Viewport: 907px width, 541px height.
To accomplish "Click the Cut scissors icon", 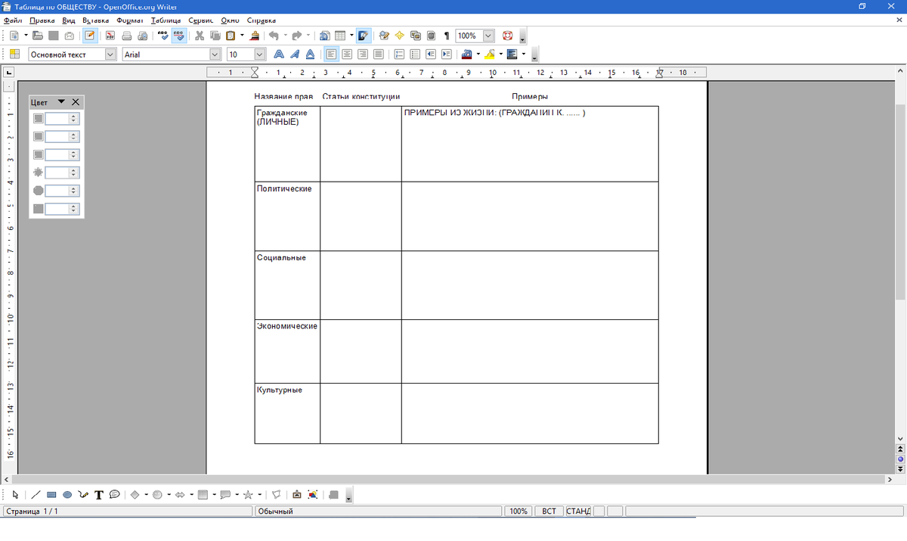I will click(200, 36).
